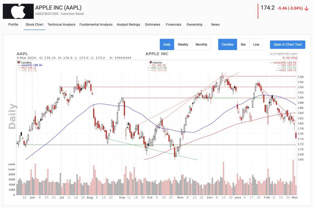The image size is (313, 208).
Task: Open the Financials section
Action: tap(173, 25)
